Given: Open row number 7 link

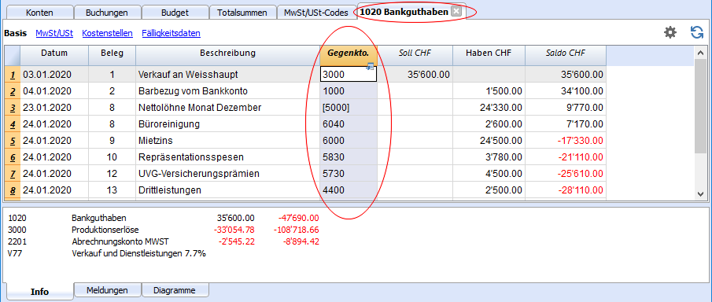Looking at the screenshot, I should pyautogui.click(x=13, y=174).
